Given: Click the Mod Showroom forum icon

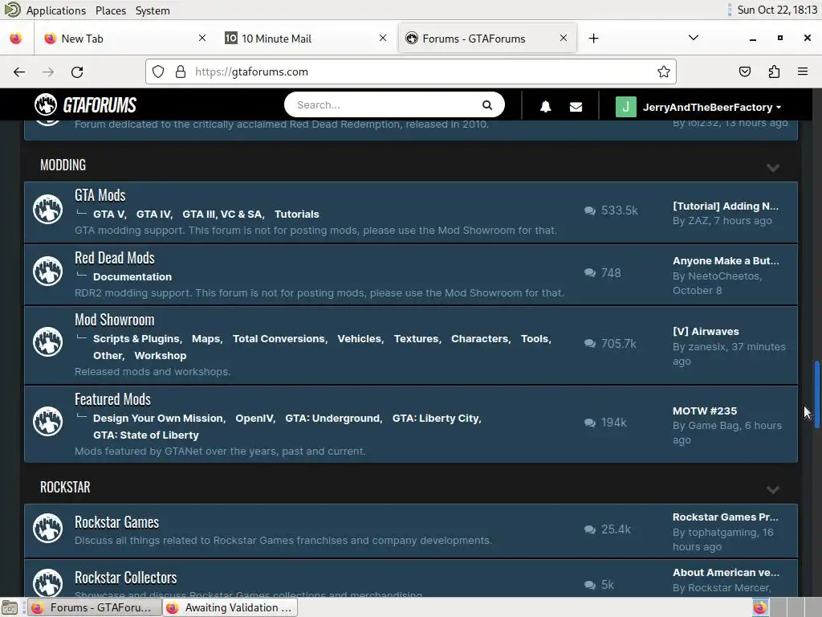Looking at the screenshot, I should 47,342.
